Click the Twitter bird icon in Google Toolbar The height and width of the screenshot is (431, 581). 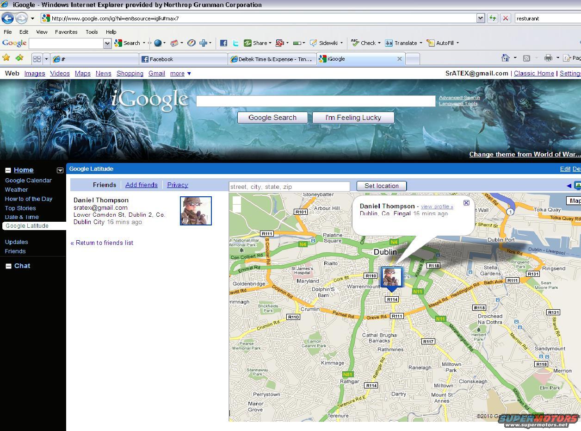[x=235, y=43]
